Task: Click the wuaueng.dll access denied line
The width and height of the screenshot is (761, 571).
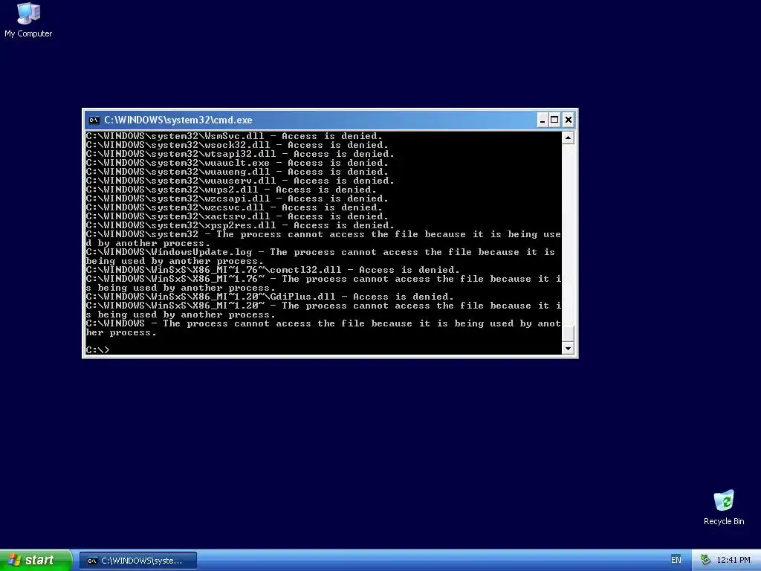Action: [237, 172]
